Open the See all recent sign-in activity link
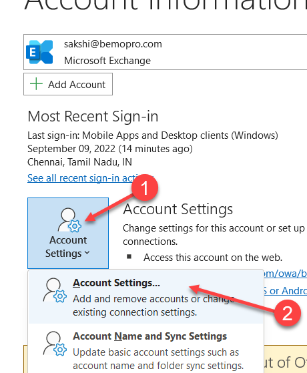 coord(90,178)
